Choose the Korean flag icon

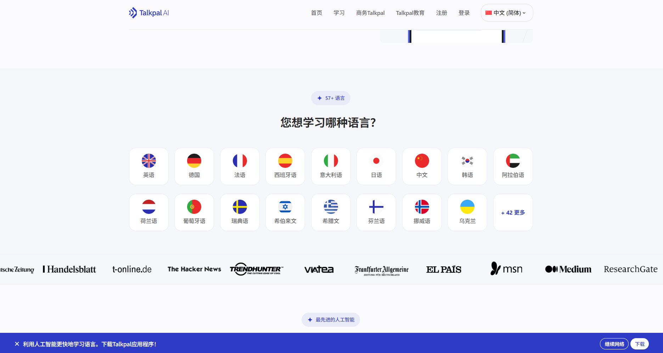[x=467, y=161]
